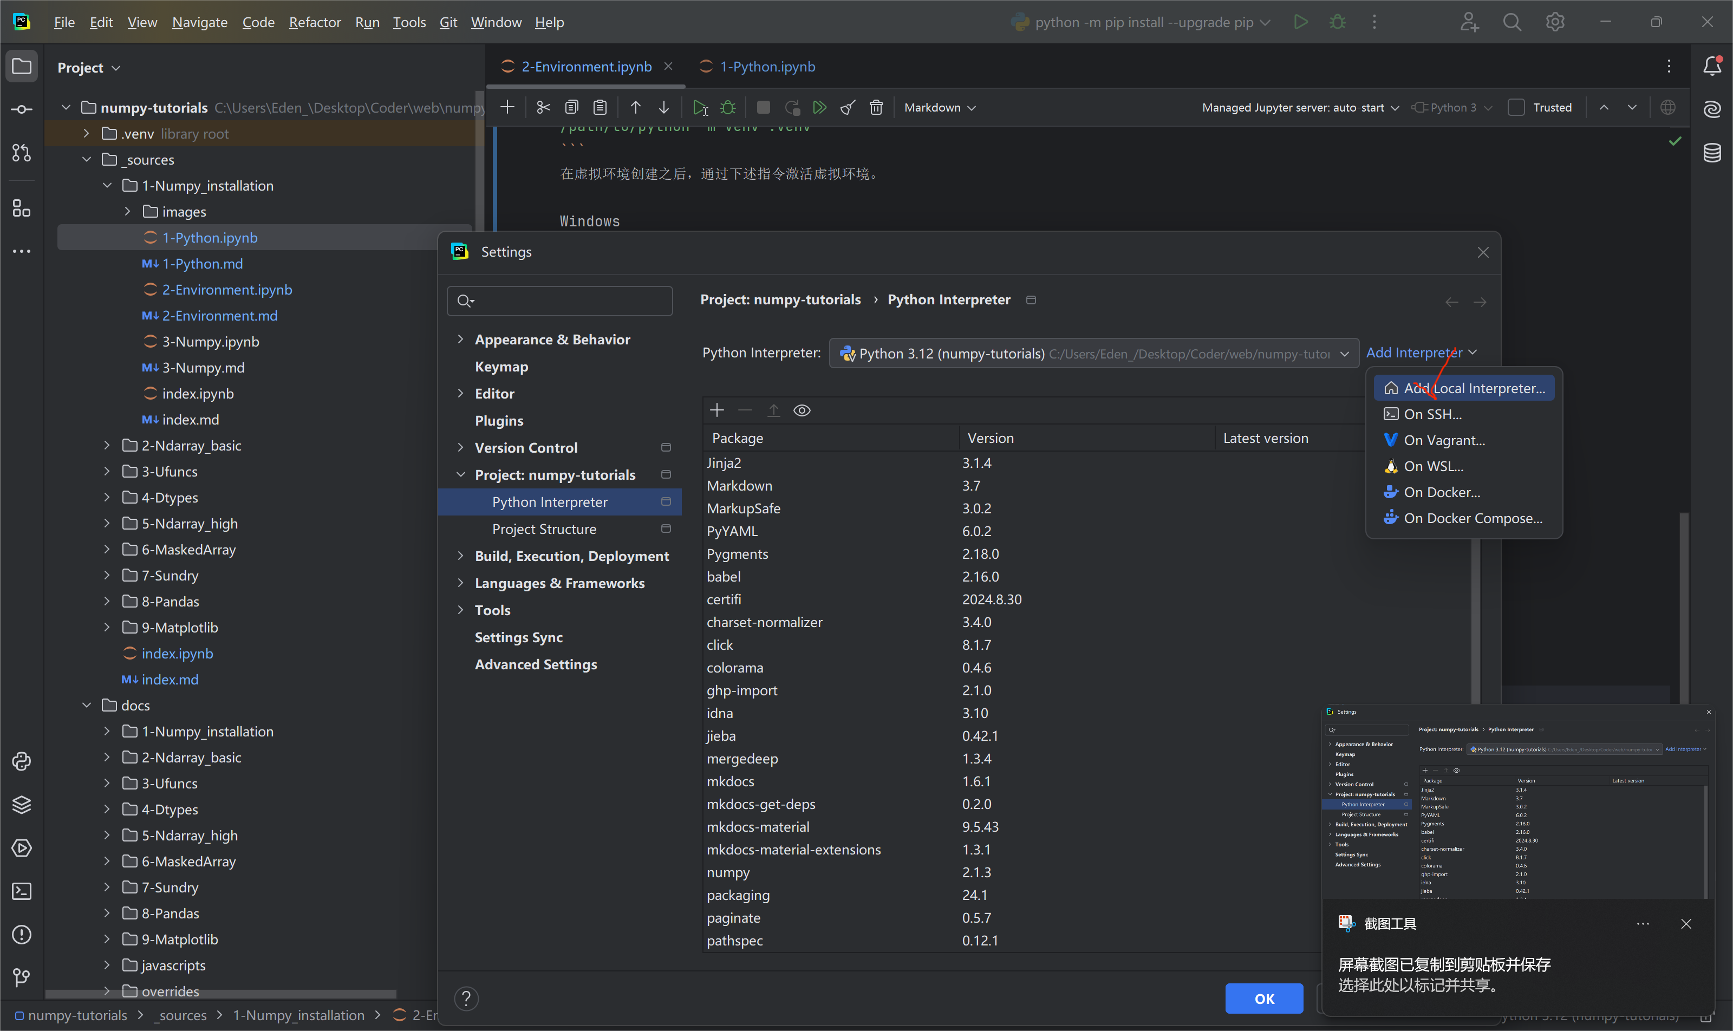Open the Markdown cell type dropdown
Viewport: 1733px width, 1031px height.
[x=940, y=107]
